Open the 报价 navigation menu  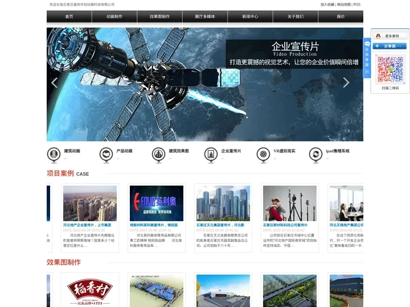tap(341, 16)
